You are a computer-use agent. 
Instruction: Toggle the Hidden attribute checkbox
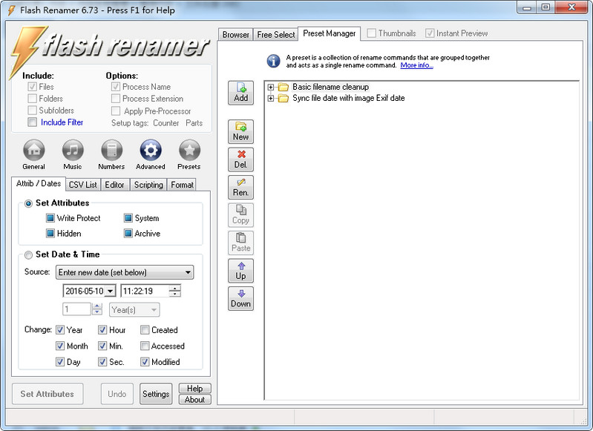tap(50, 233)
